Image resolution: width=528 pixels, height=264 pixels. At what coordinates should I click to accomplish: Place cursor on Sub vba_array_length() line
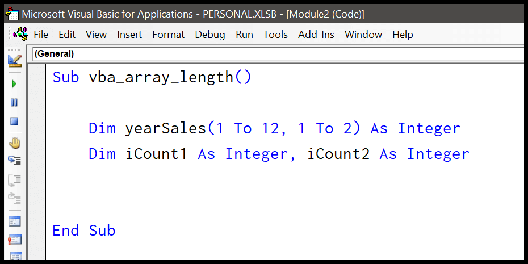(152, 77)
